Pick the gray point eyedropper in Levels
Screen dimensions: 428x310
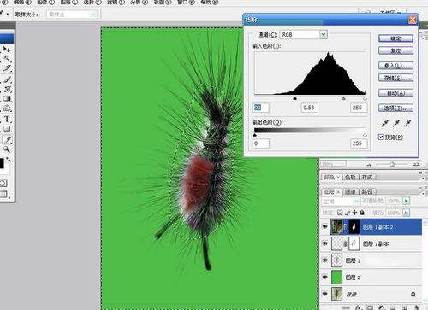coord(396,123)
